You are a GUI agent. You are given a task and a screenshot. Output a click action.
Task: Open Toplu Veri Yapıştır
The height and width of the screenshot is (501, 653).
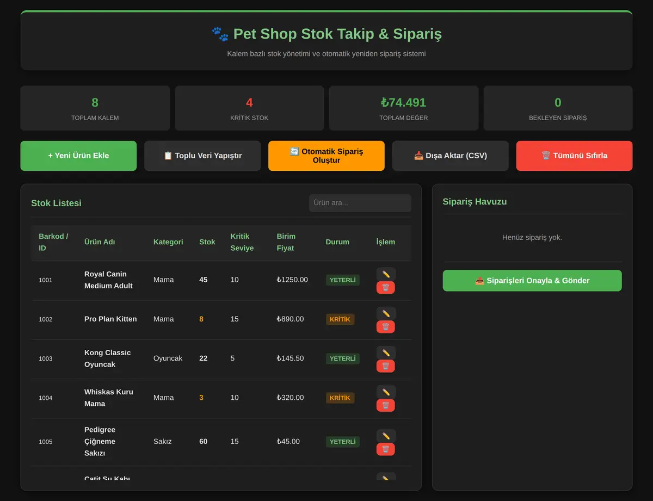coord(202,156)
